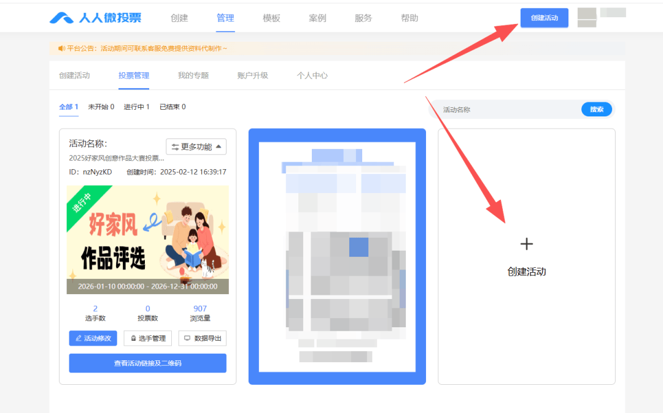Filter activities by 进行中 status
This screenshot has height=413, width=663.
click(136, 107)
